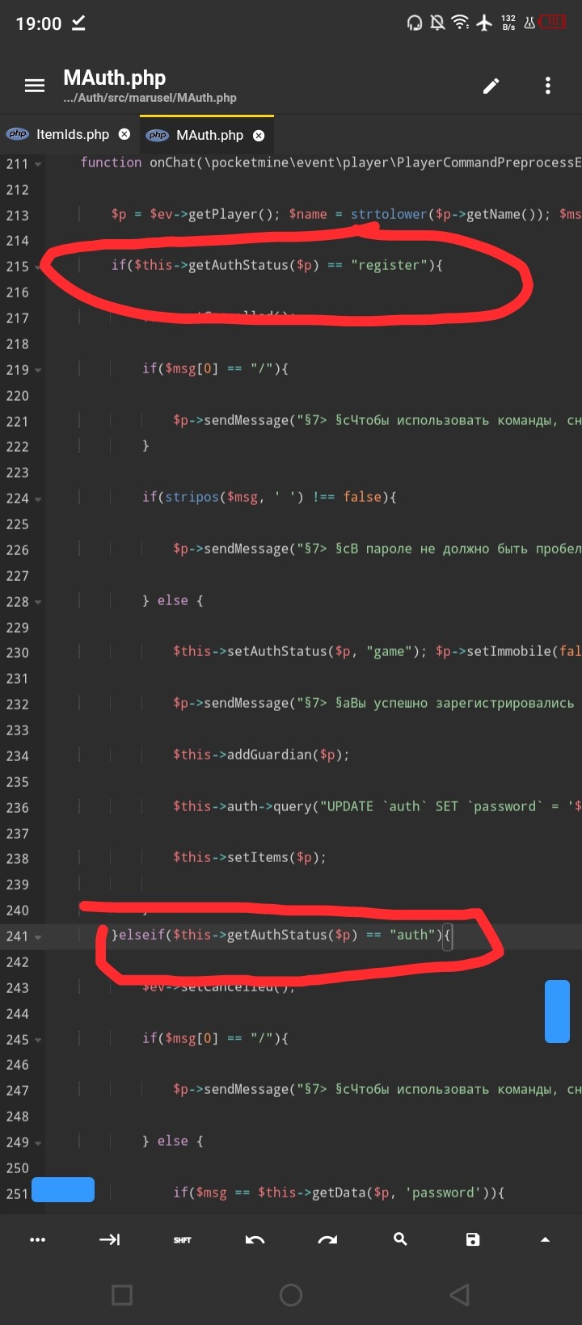Screen dimensions: 582x1325
Task: Open more options ellipsis in bottom toolbar
Action: click(37, 1239)
